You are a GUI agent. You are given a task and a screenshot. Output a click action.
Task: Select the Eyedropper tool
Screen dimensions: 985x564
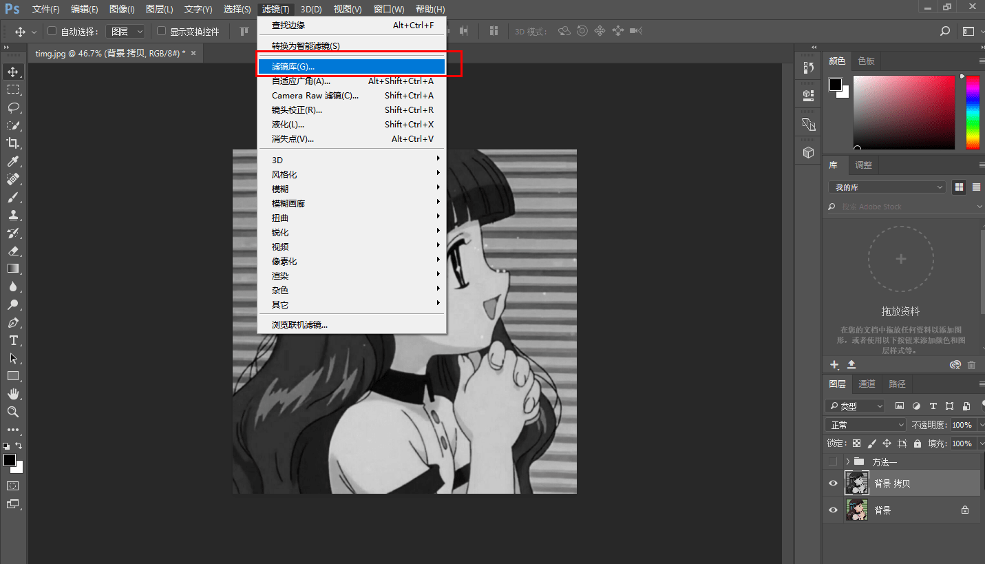pyautogui.click(x=13, y=161)
